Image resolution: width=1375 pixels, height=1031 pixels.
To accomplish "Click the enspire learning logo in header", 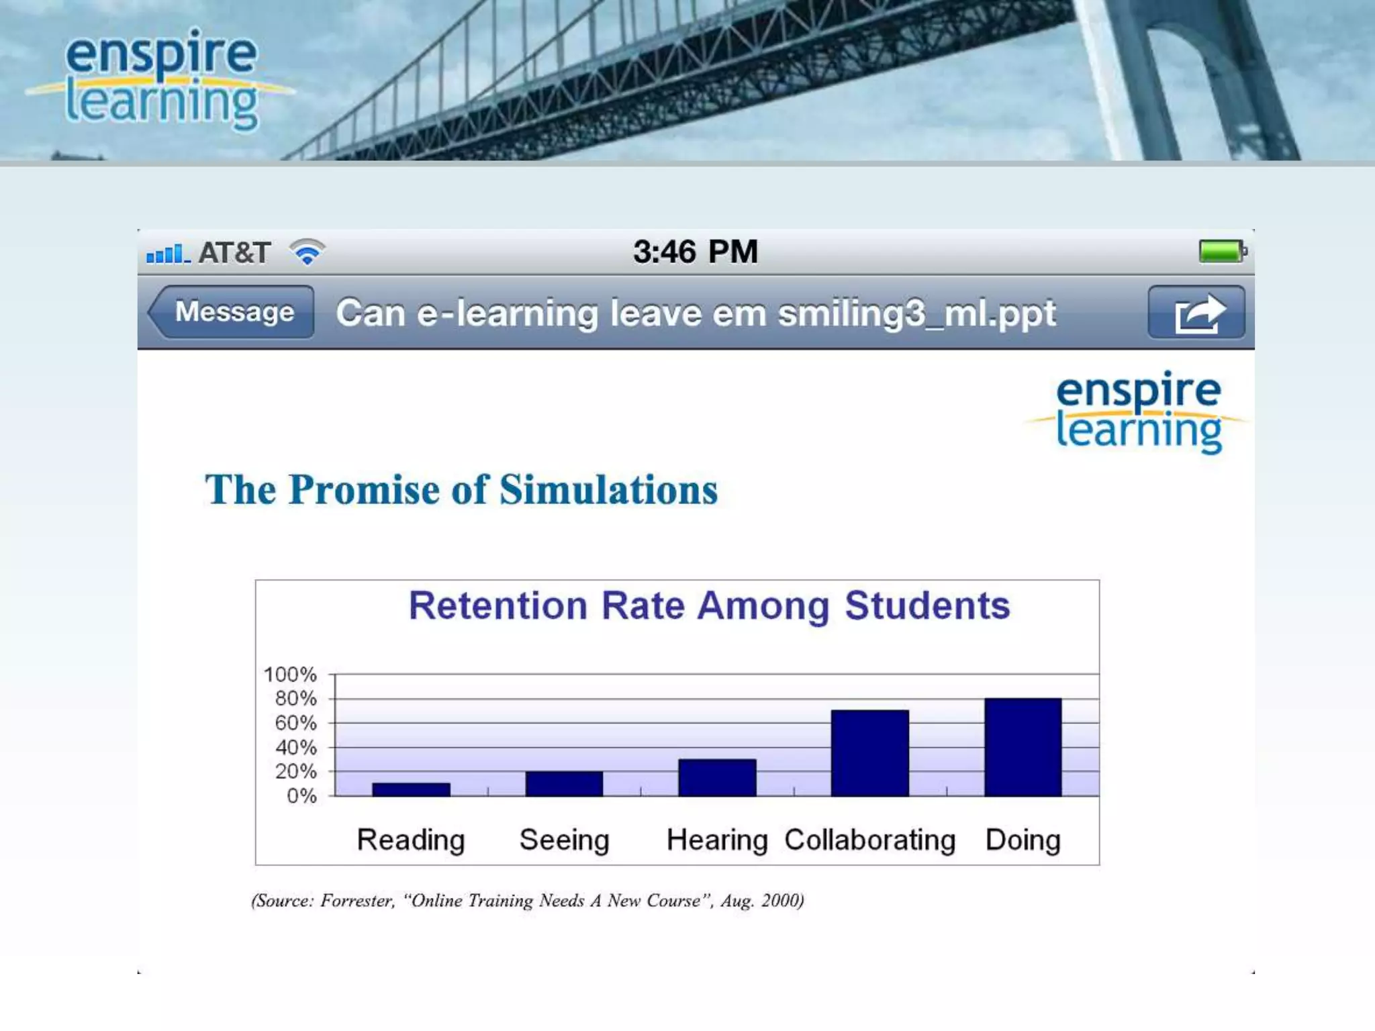I will 161,79.
